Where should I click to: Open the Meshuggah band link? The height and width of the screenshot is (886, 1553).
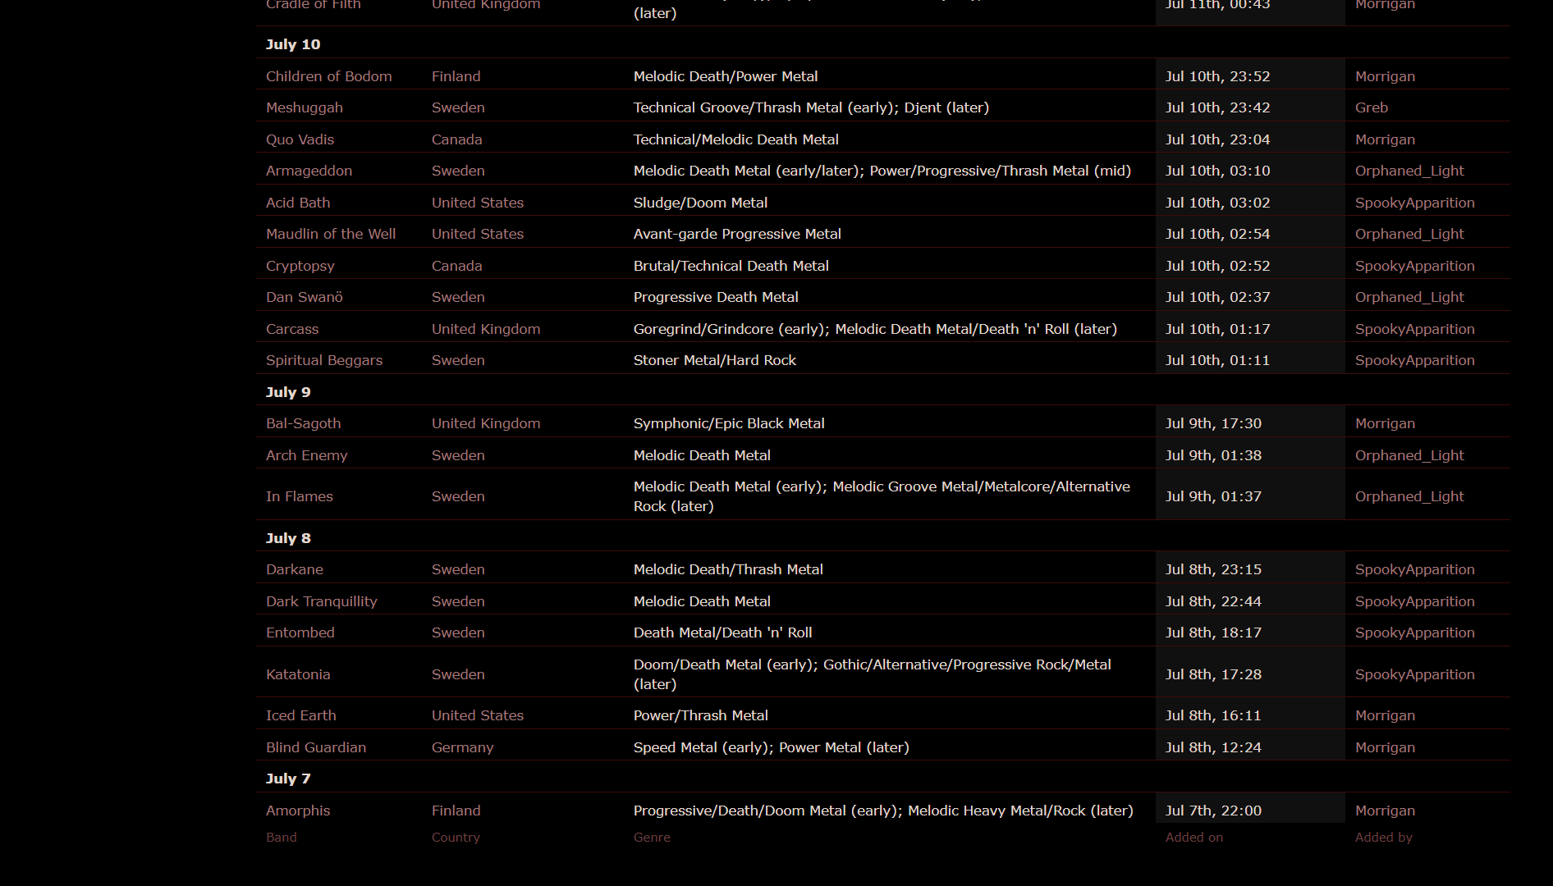click(305, 107)
